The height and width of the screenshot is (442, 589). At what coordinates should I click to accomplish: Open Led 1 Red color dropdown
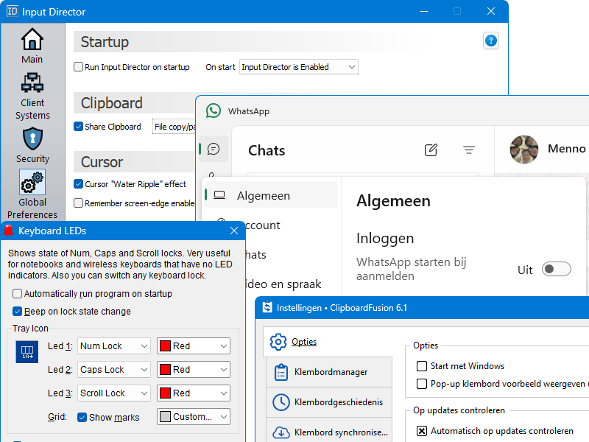194,345
